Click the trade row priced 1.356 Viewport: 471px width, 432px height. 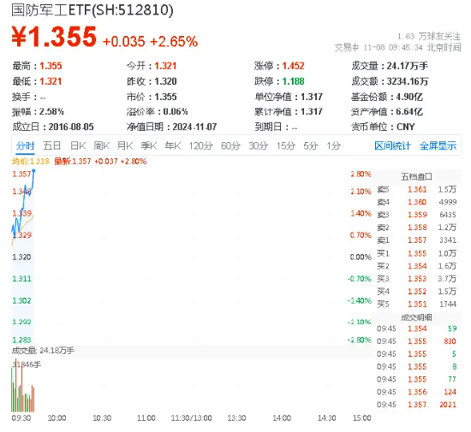[417, 392]
